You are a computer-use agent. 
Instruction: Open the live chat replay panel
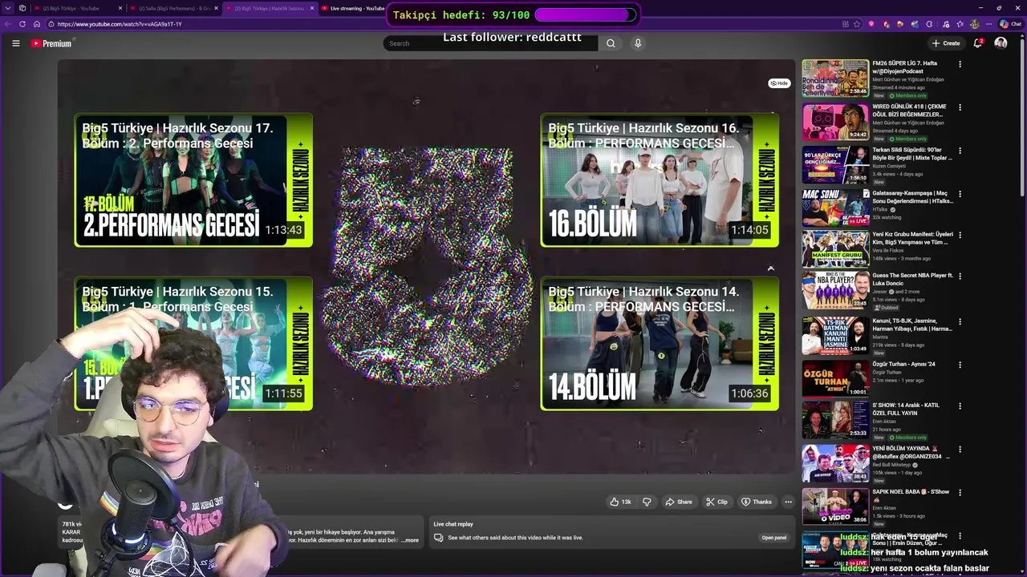[773, 538]
